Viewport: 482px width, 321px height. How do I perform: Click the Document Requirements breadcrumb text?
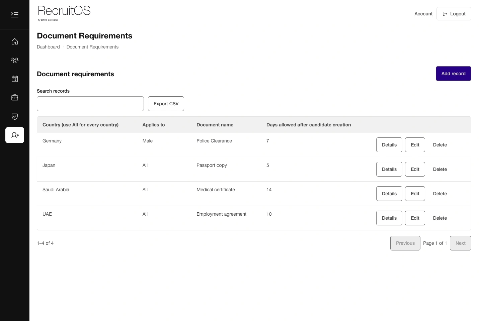click(92, 47)
